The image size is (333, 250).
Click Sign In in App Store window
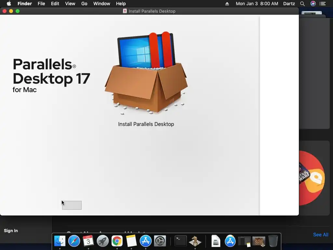(11, 231)
